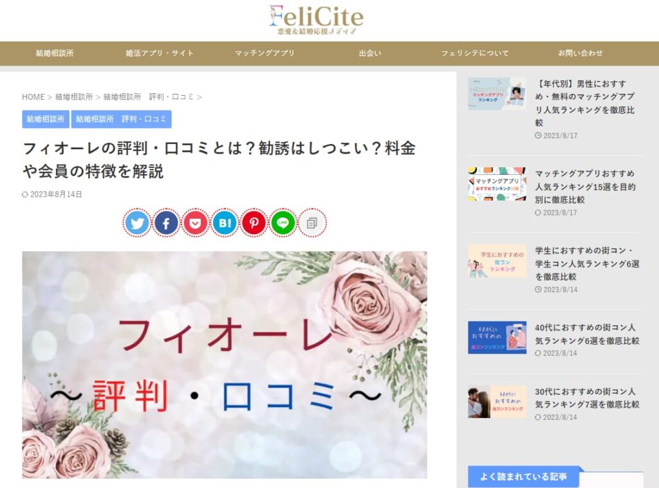Open the マッチングアプリおすすめ人気ランキング15選 article
The image size is (659, 488).
click(x=585, y=186)
